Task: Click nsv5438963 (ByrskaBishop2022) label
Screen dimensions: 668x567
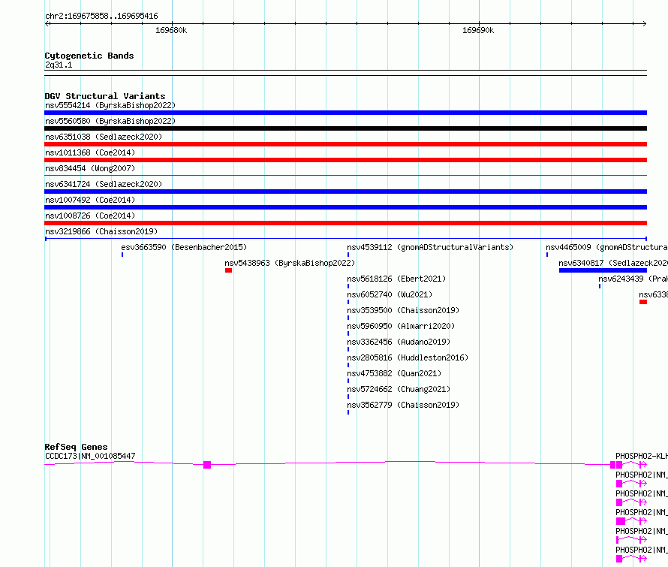Action: pyautogui.click(x=290, y=263)
